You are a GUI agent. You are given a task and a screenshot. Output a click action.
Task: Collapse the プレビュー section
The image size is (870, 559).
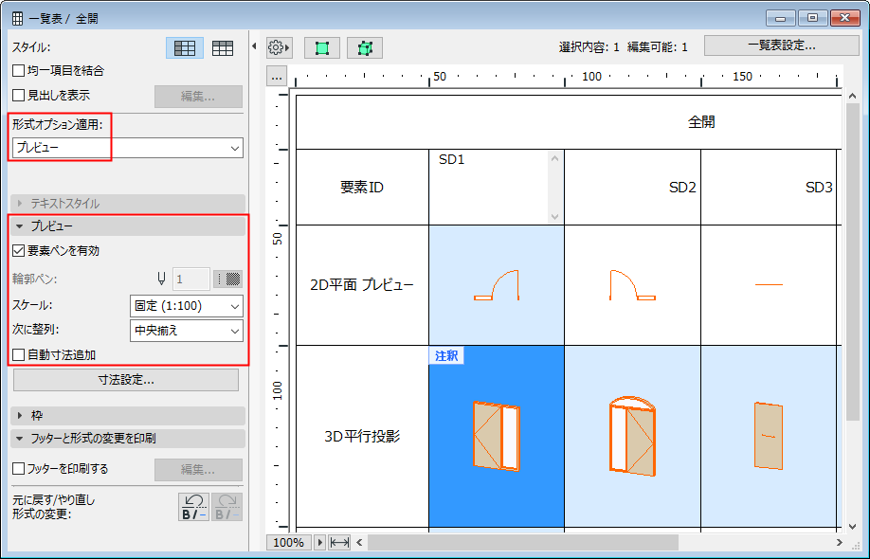click(128, 226)
